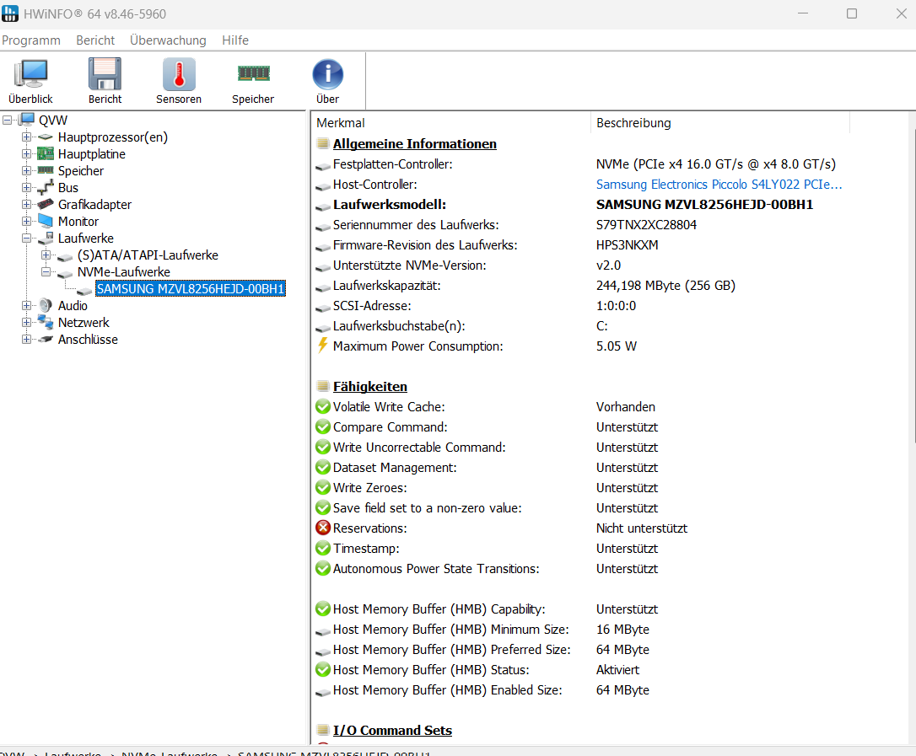
Task: Select the Monitor tree item
Action: pyautogui.click(x=78, y=222)
